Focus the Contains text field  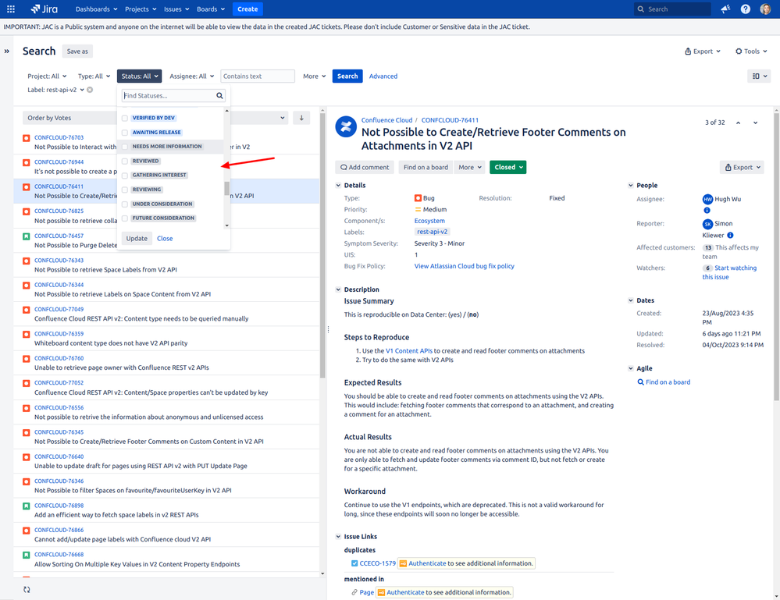coord(258,76)
